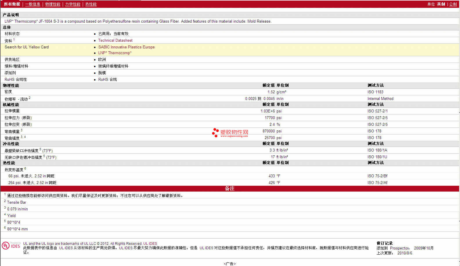Open SABIC Innovative Plastics Europe link
This screenshot has height=266, width=460.
coord(126,47)
